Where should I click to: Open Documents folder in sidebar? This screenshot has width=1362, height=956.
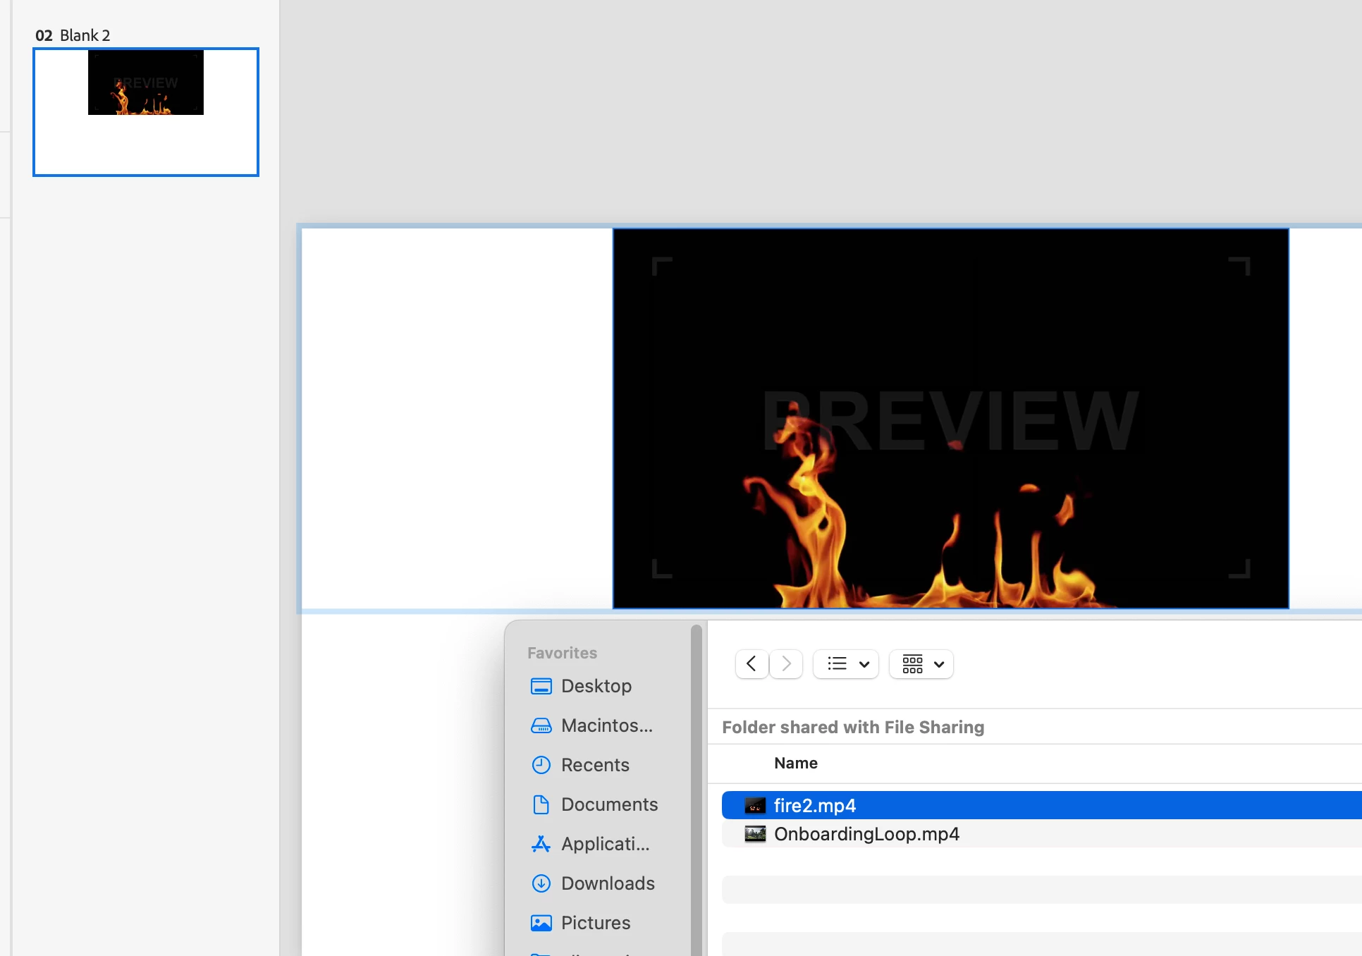click(608, 804)
